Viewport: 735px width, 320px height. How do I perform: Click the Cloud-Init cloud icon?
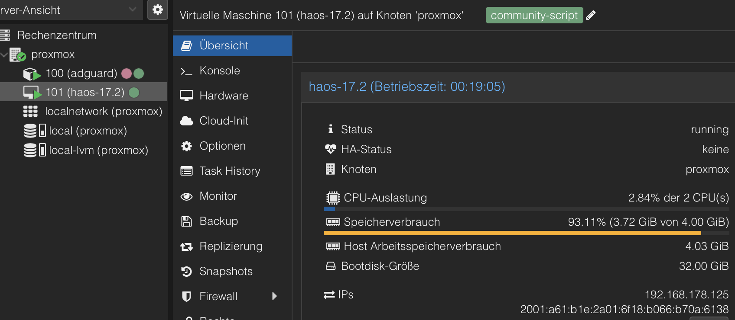(186, 121)
